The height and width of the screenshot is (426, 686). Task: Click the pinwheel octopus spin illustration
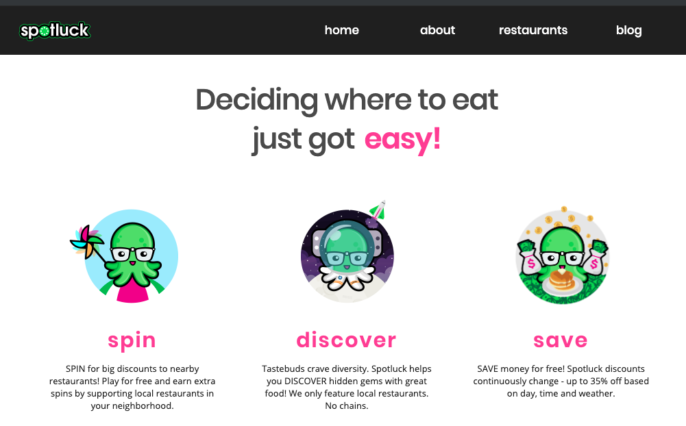[125, 256]
